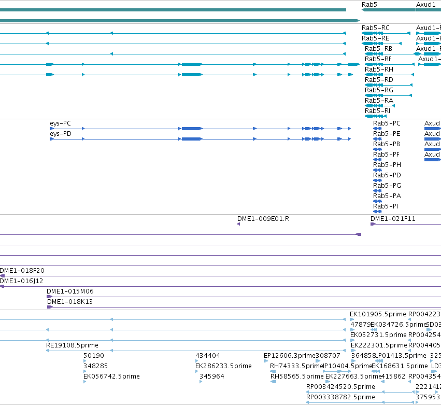Select transcript Rab5-RE

[x=376, y=38]
